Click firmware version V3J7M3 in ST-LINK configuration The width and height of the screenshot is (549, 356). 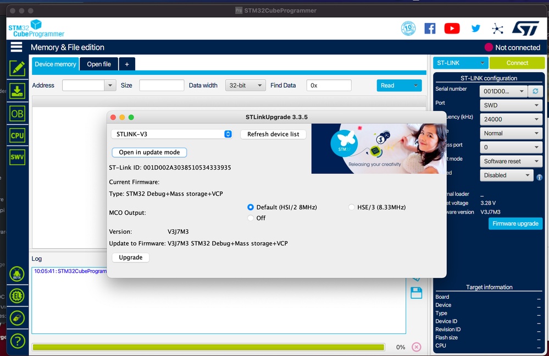[x=490, y=212]
